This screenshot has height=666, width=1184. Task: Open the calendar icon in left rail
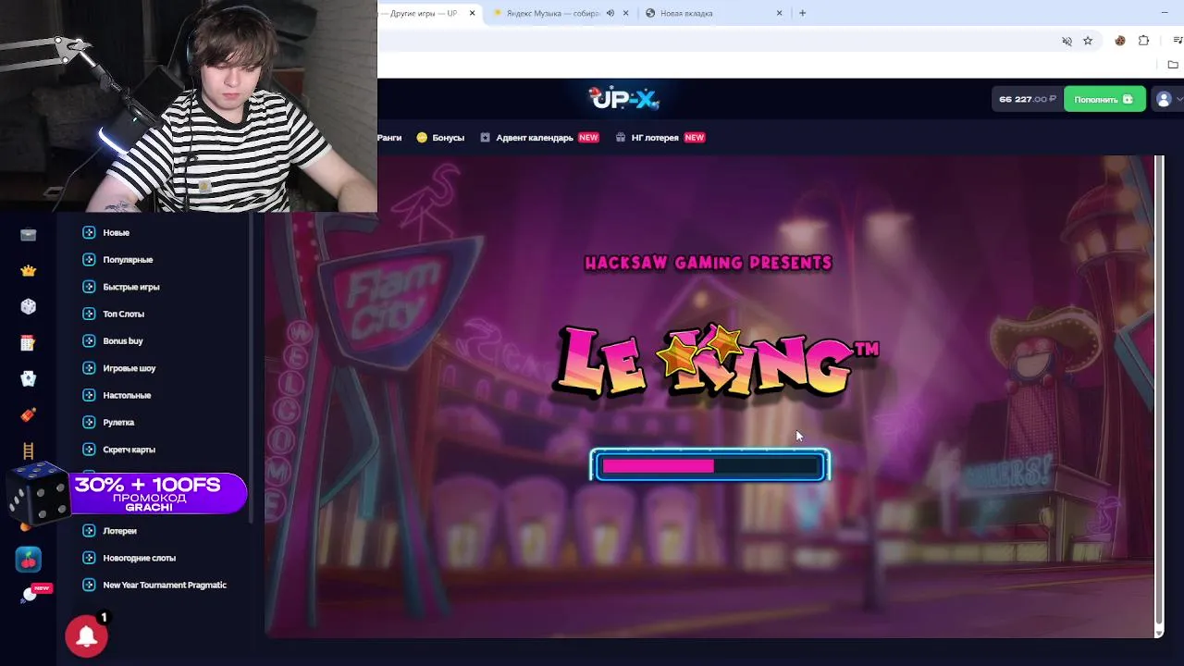28,343
